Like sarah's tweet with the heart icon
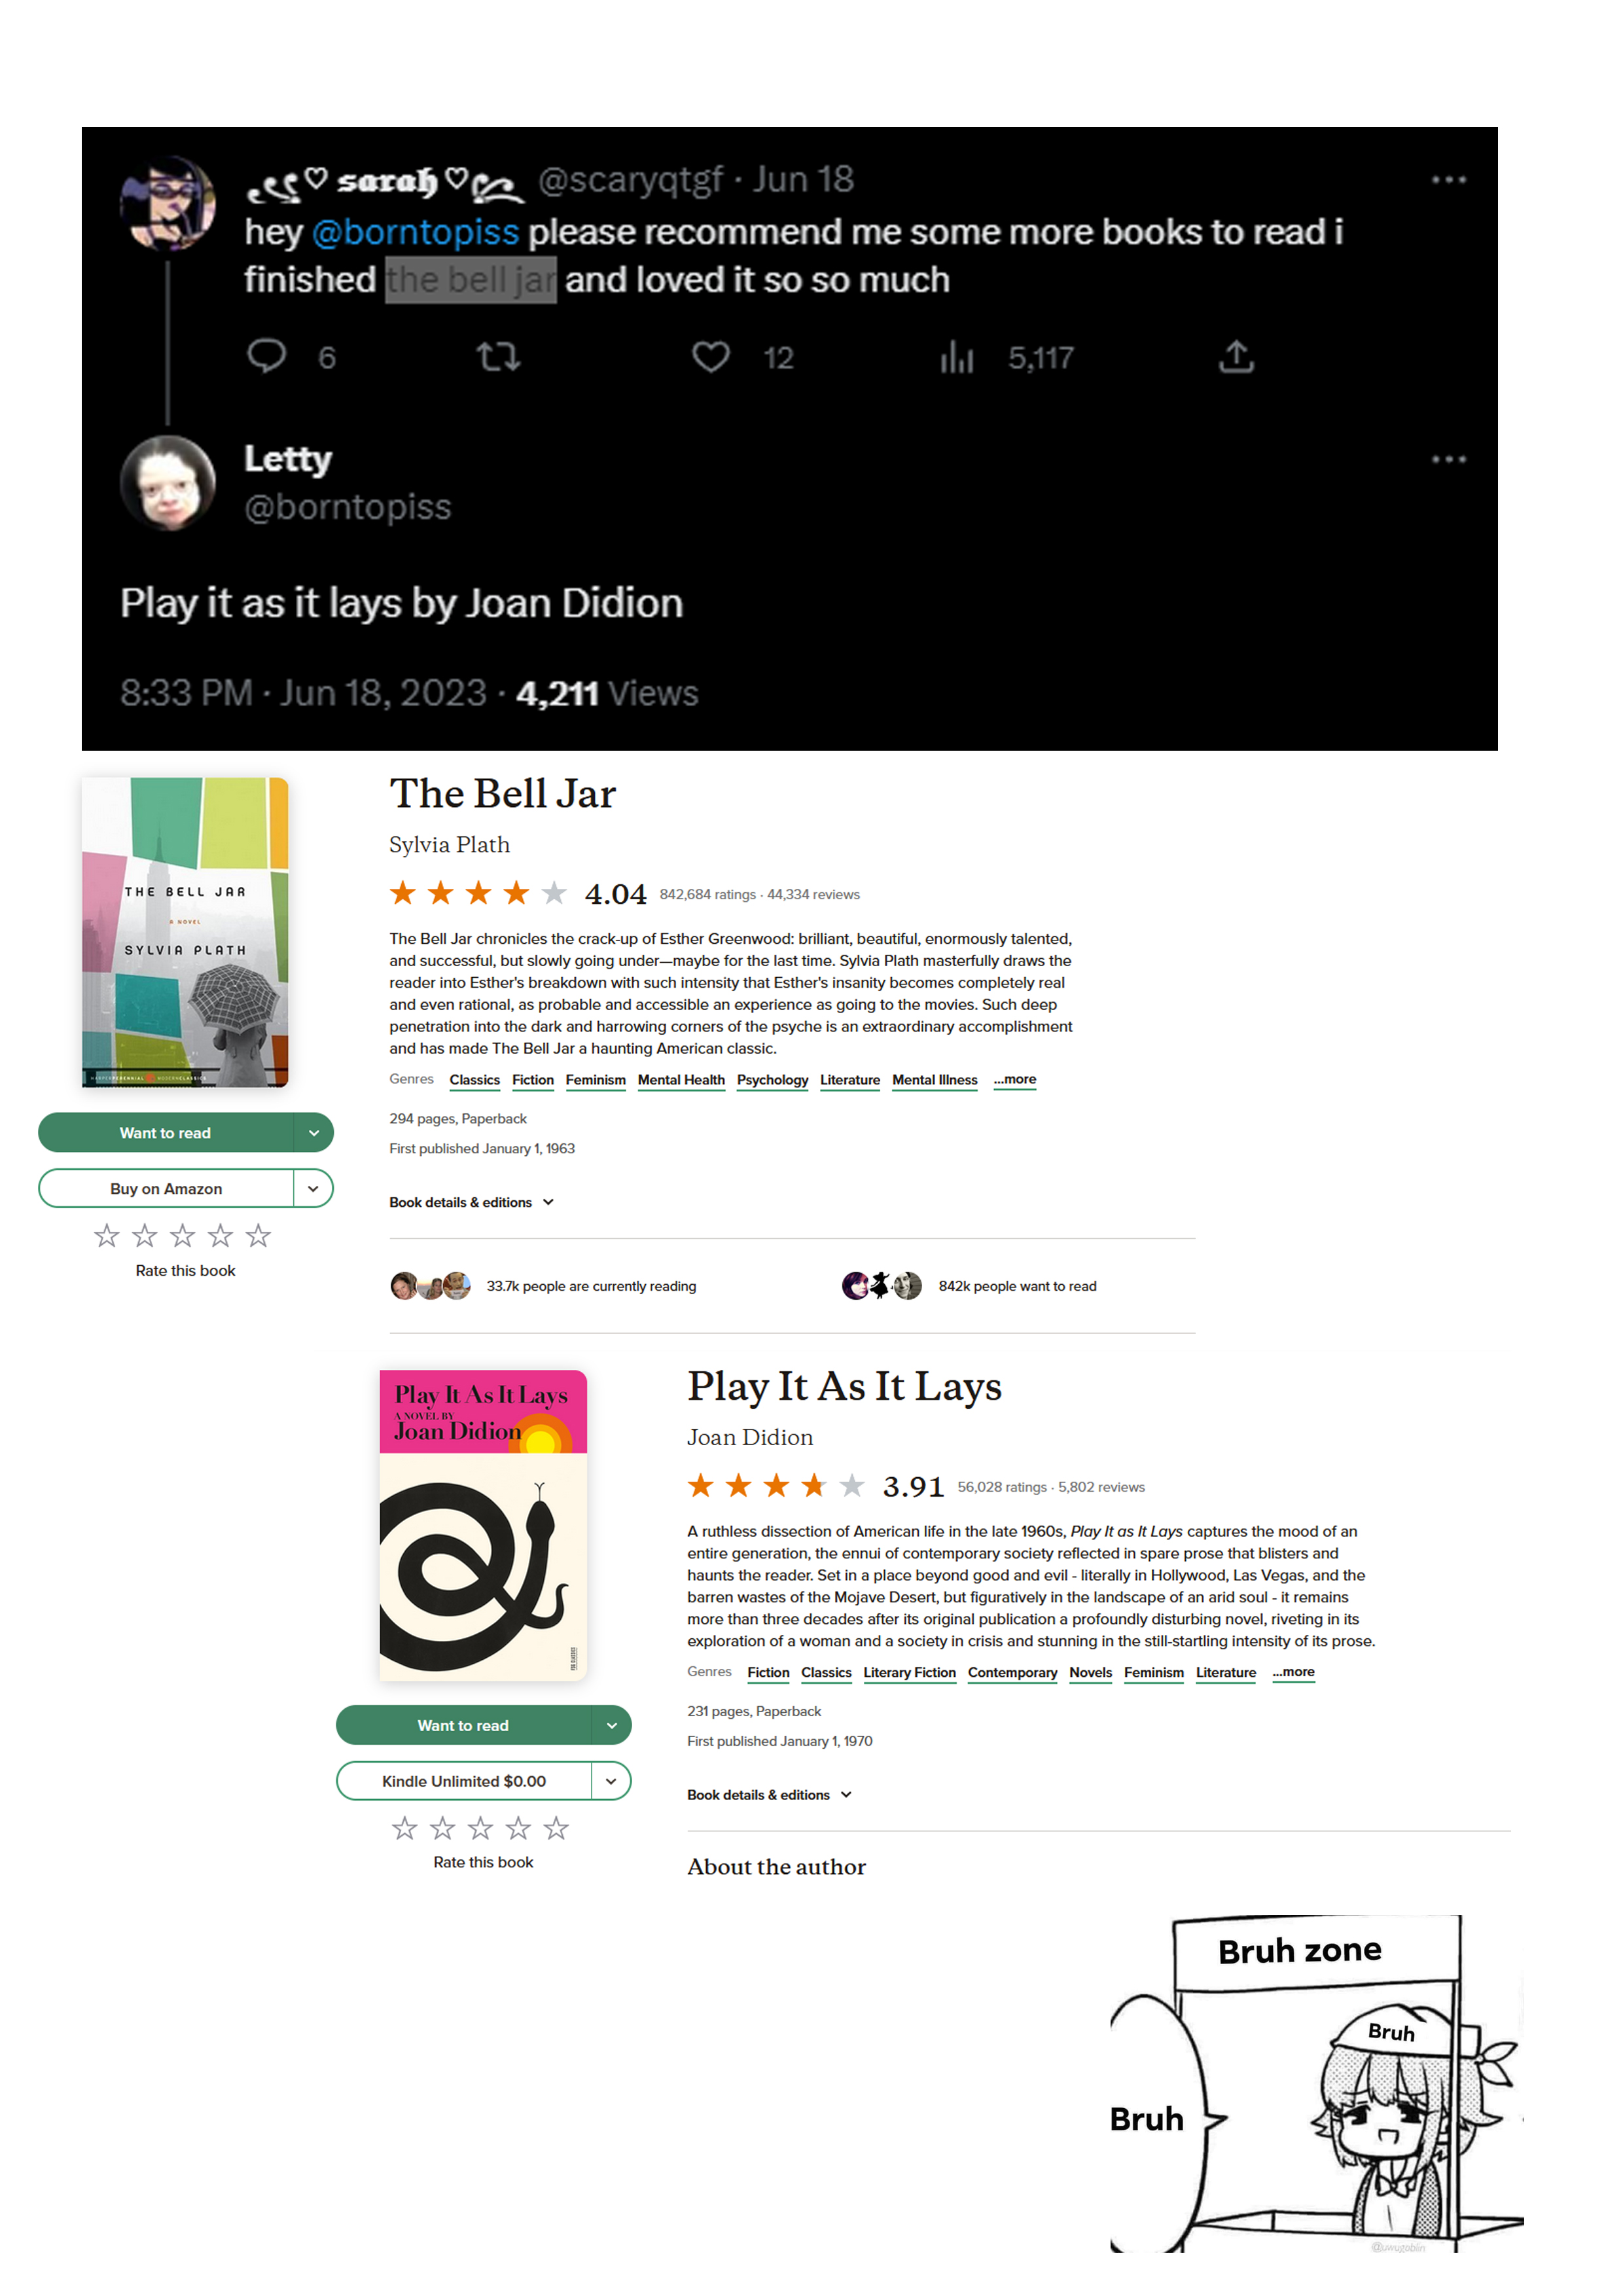 click(x=711, y=357)
